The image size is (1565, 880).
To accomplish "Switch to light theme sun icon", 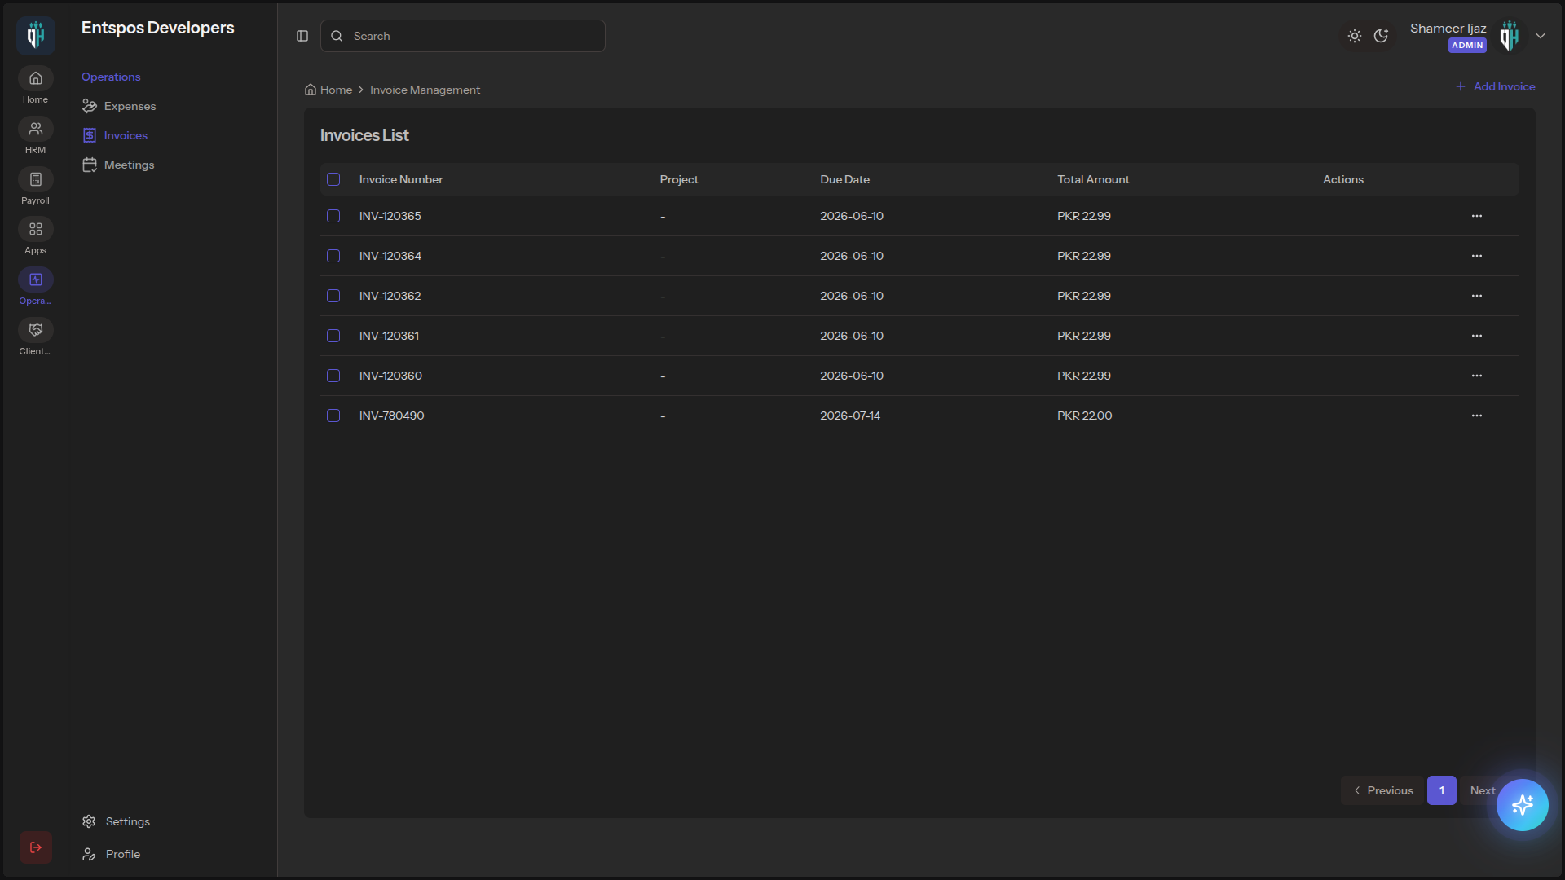I will [1355, 36].
